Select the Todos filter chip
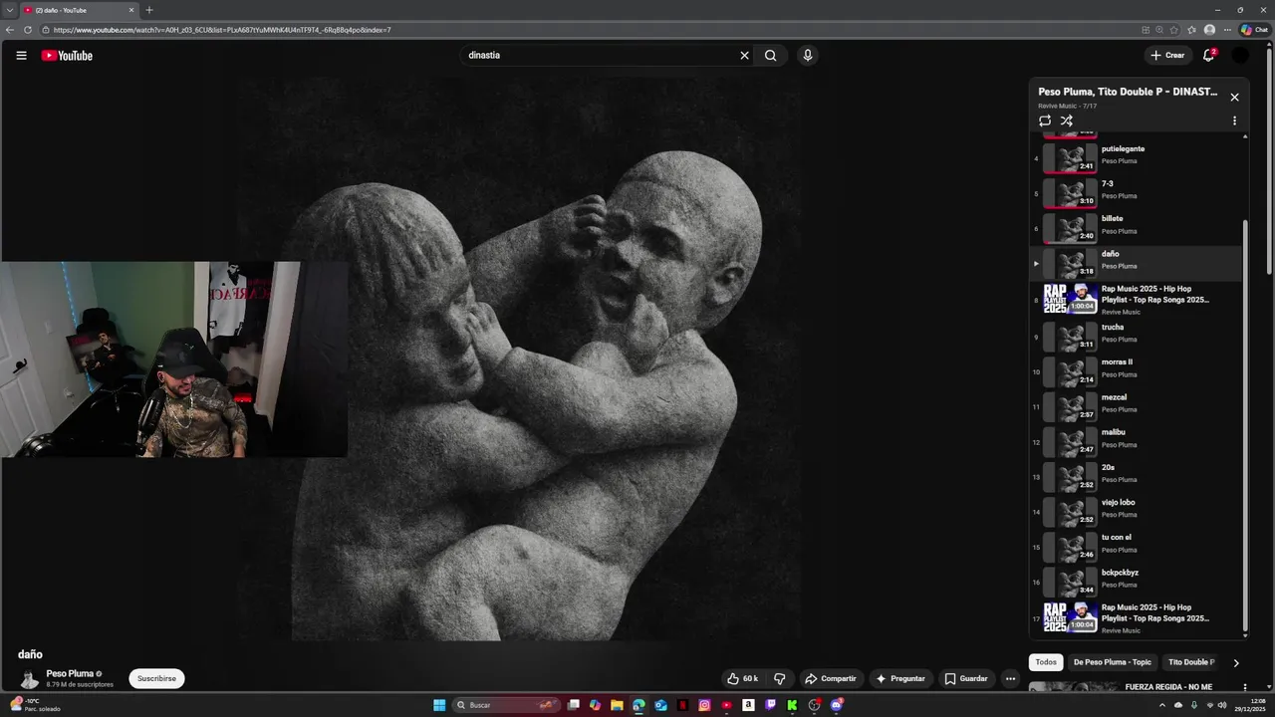This screenshot has height=717, width=1275. pyautogui.click(x=1046, y=662)
